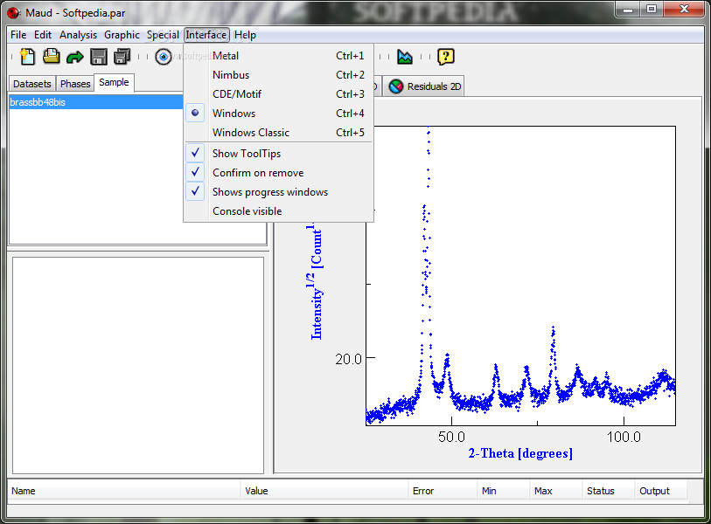Click the Name column header

pyautogui.click(x=124, y=491)
